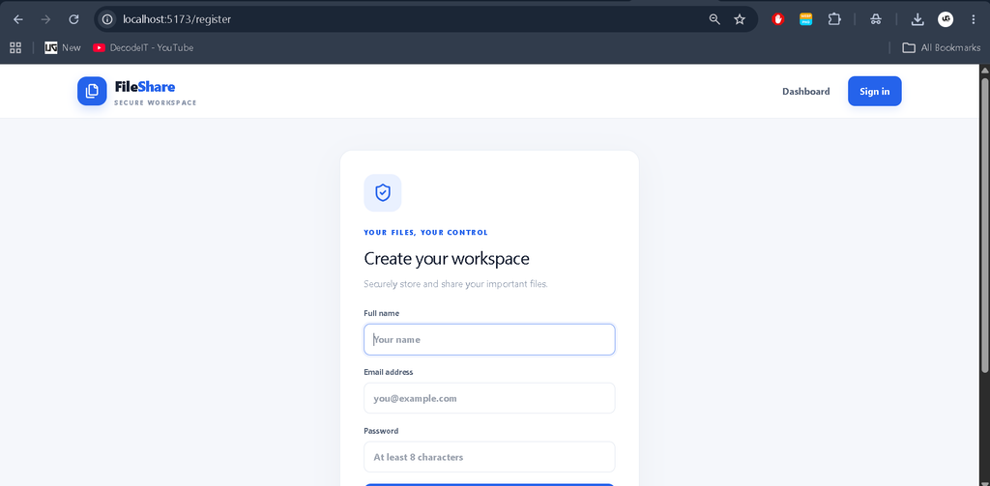Bookmark this page with the star icon
The width and height of the screenshot is (990, 486).
point(740,19)
